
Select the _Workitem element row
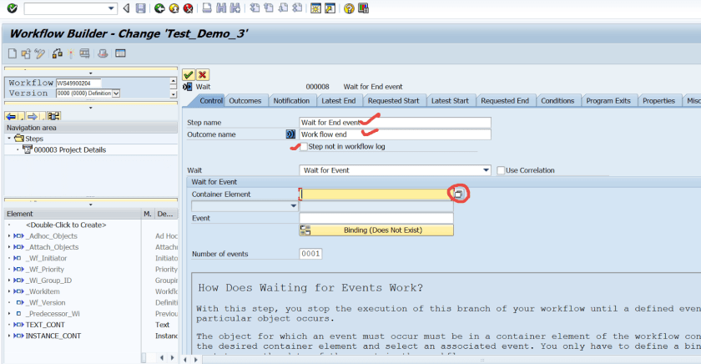pyautogui.click(x=73, y=291)
